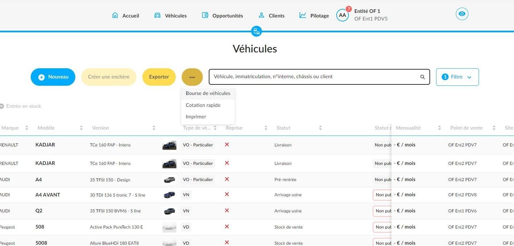The height and width of the screenshot is (246, 514).
Task: Focus the vehicle search input field
Action: pyautogui.click(x=319, y=77)
